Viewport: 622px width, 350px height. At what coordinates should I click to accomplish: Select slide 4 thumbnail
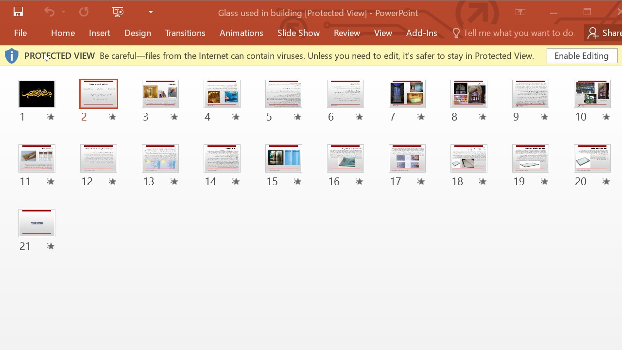tap(222, 94)
